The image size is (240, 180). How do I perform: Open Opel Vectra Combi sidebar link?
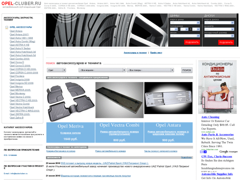point(19,104)
